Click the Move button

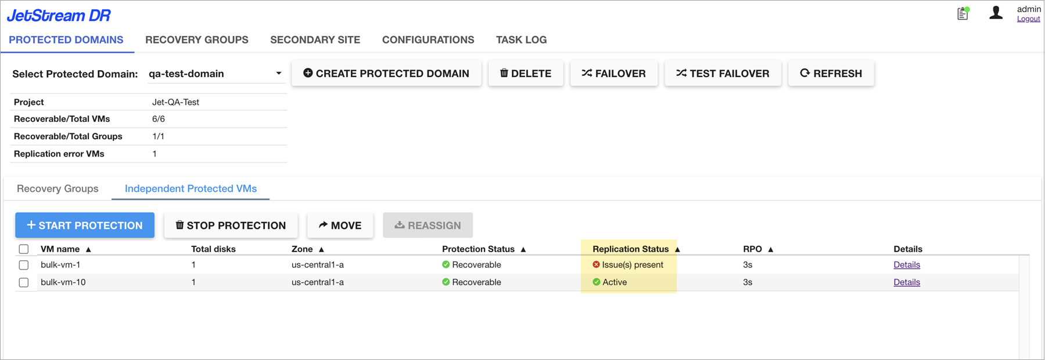340,226
